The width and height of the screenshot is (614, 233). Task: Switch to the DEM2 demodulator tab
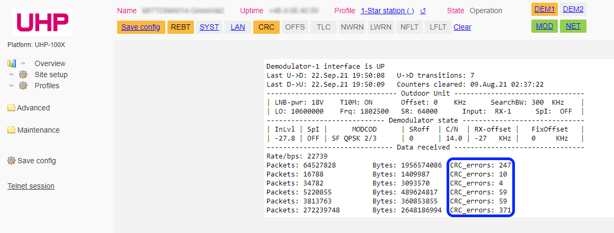pos(573,9)
